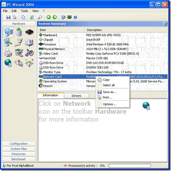Select the Mainboard hardware icon with green arrow
The image size is (171, 171).
(19, 32)
